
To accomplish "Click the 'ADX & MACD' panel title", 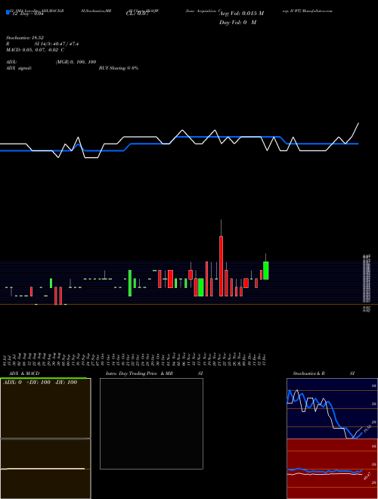I will (24, 373).
